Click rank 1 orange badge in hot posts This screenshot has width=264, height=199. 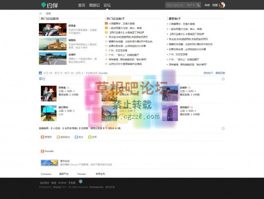coord(106,23)
